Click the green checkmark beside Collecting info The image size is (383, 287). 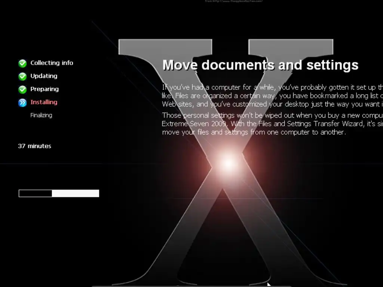[22, 63]
